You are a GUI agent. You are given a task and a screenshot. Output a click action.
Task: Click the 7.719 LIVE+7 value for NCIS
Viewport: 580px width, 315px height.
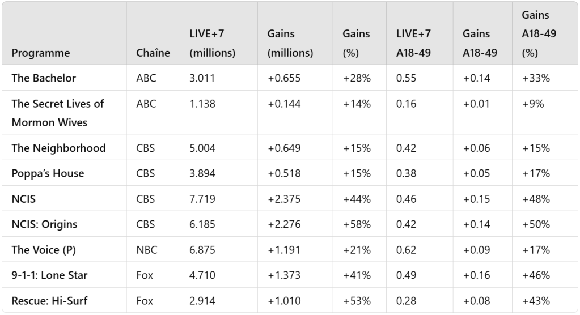point(201,199)
